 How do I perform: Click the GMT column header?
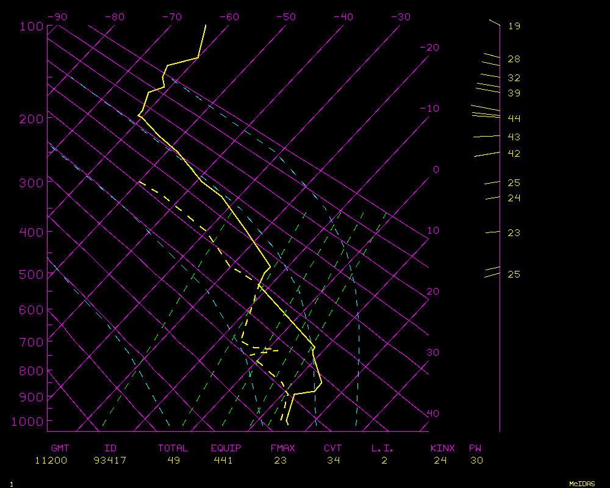click(60, 448)
